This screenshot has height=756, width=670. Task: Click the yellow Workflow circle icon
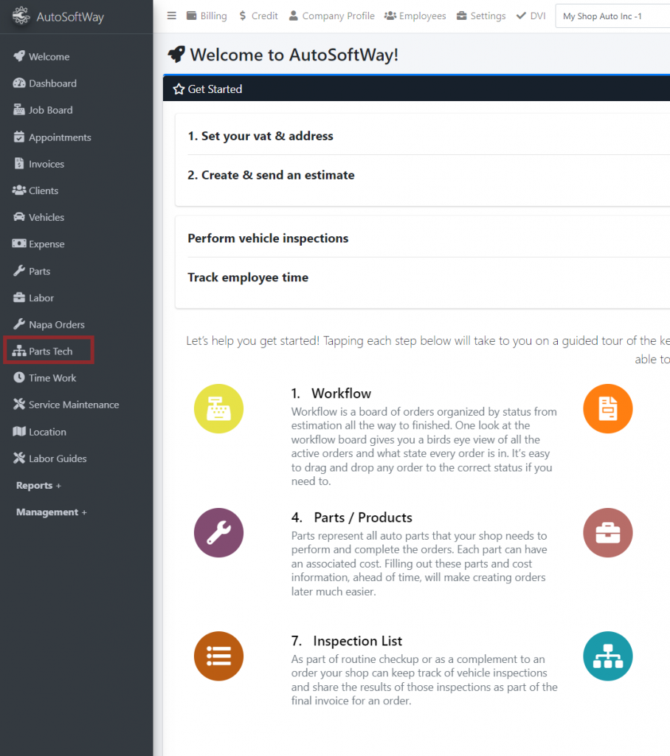219,409
